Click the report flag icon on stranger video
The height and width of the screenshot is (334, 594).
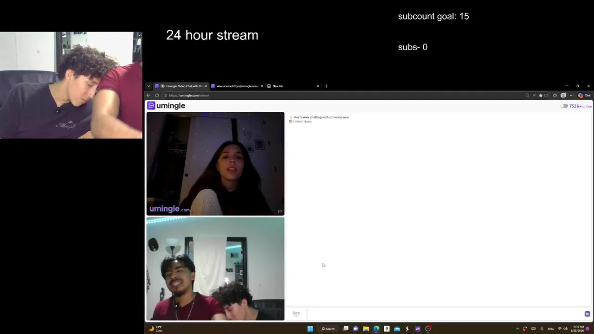pyautogui.click(x=280, y=211)
